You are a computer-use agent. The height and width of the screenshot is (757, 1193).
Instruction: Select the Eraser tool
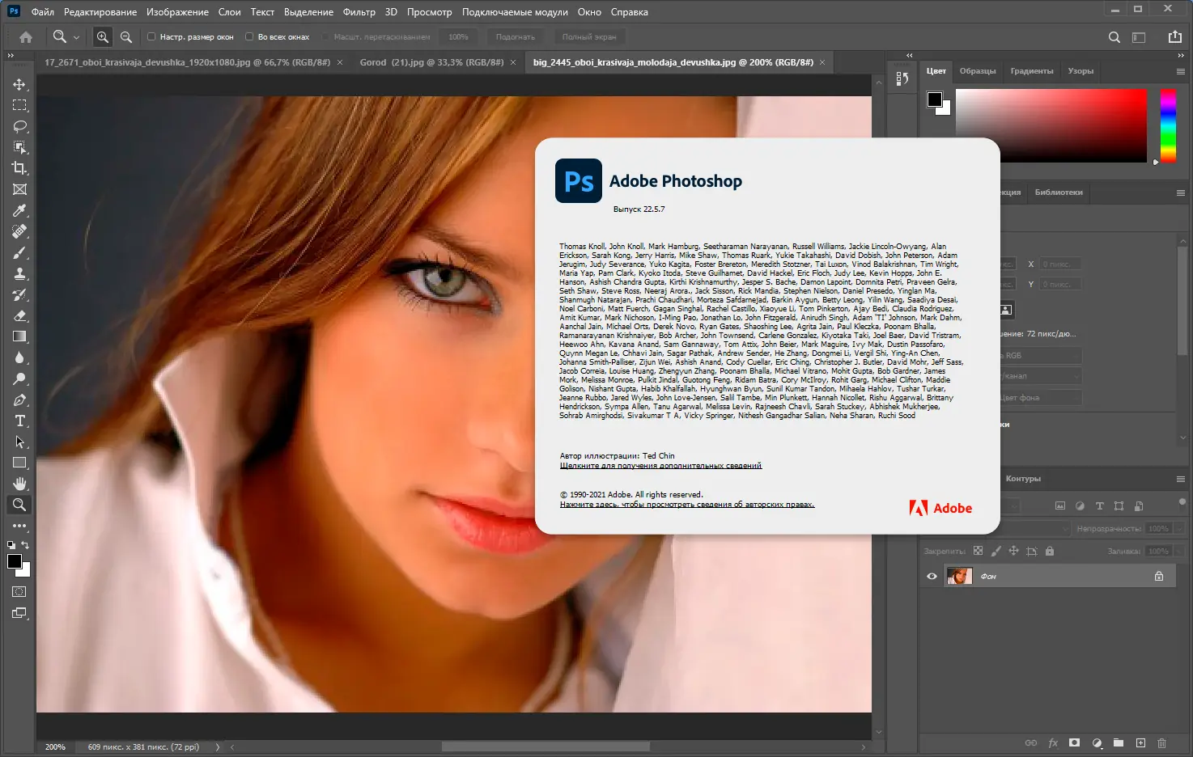tap(19, 315)
